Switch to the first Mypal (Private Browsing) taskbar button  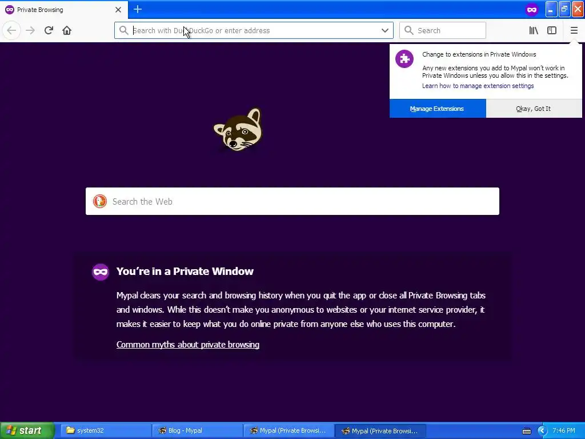pos(289,430)
